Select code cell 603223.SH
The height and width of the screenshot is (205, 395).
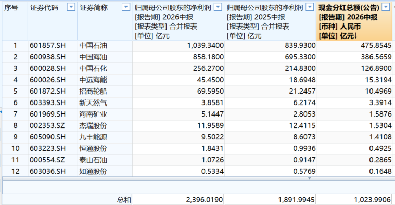tap(47, 148)
